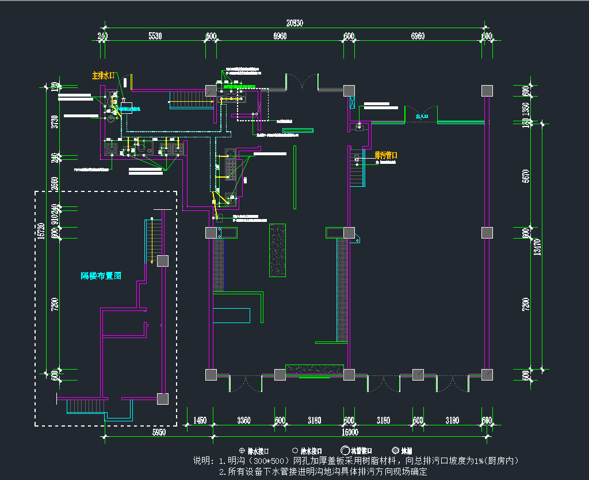This screenshot has width=589, height=480.
Task: Select the second note line starting with 2.所有设备
Action: 323,471
